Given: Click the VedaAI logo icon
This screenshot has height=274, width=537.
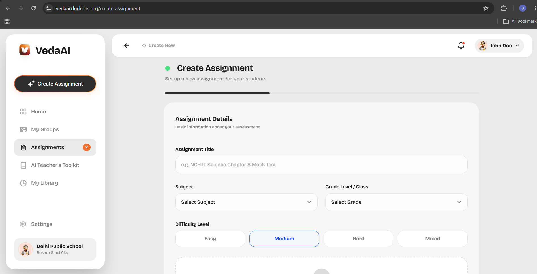Looking at the screenshot, I should 25,50.
